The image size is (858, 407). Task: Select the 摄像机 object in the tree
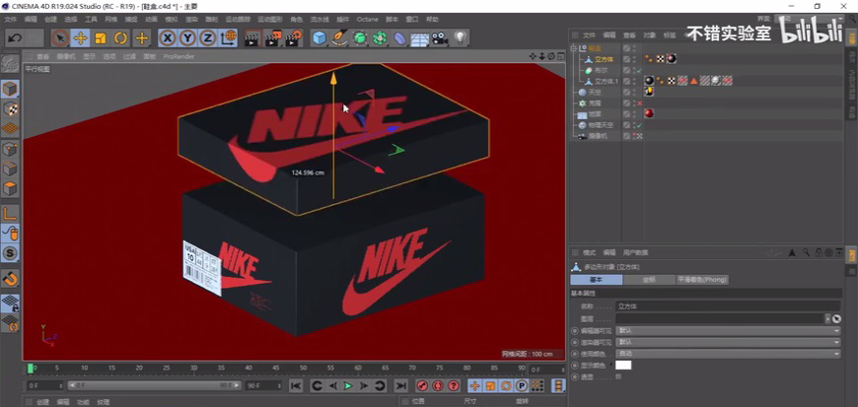coord(598,136)
